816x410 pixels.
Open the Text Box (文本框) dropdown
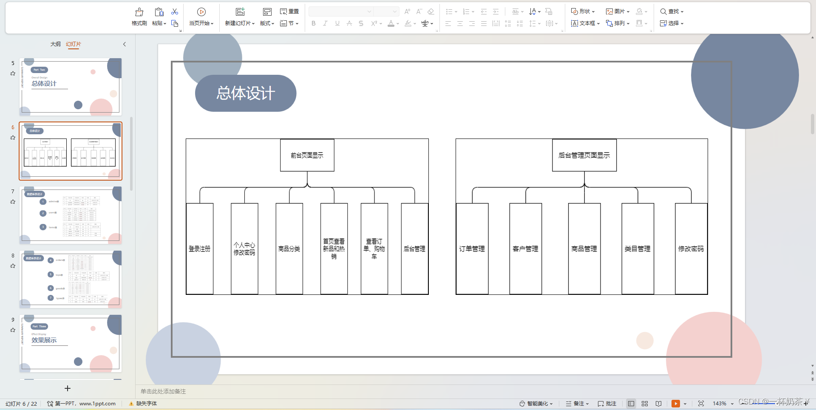click(x=585, y=23)
